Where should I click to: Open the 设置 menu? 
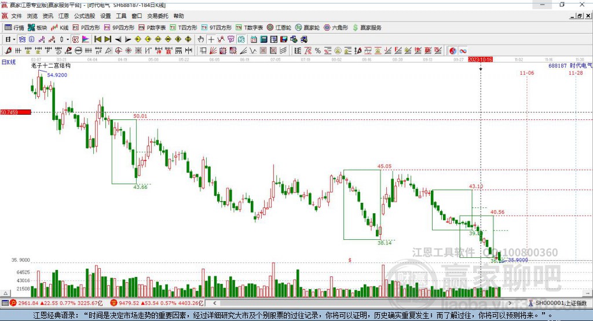[x=105, y=16]
